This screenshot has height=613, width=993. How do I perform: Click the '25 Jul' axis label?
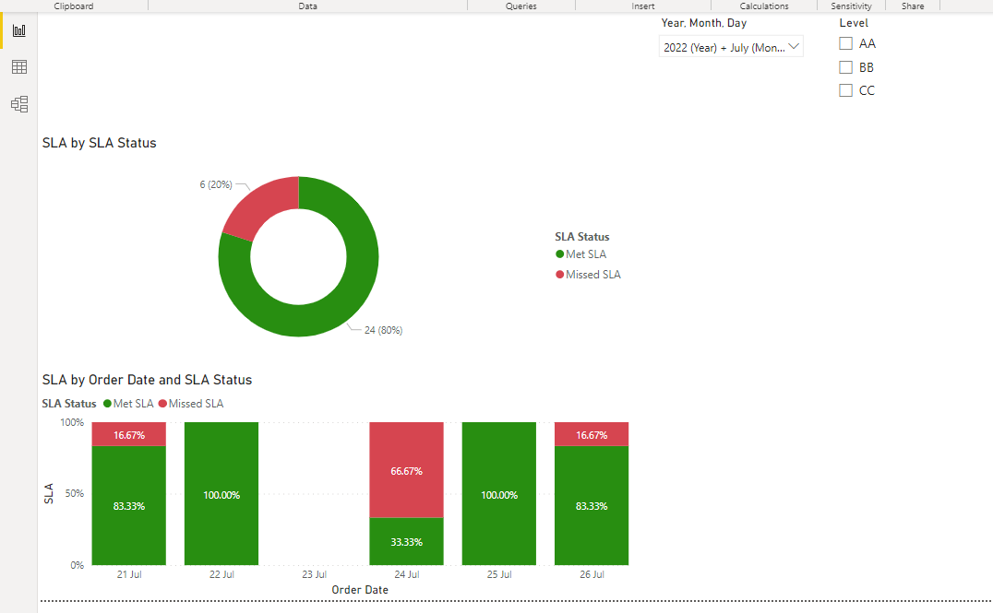point(499,574)
